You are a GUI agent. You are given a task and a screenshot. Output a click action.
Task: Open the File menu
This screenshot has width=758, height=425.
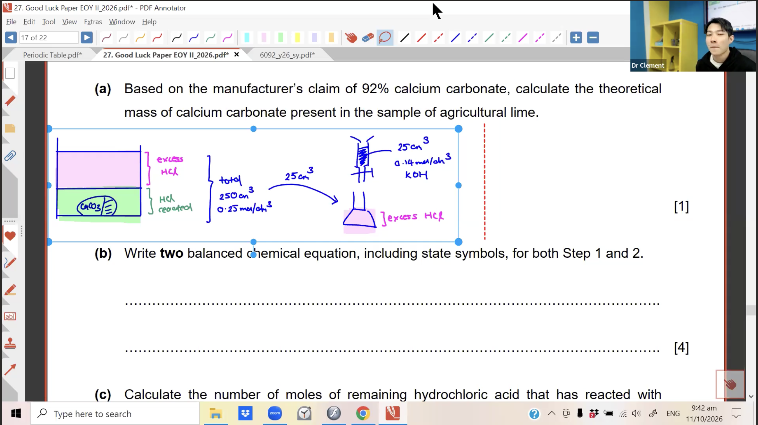pyautogui.click(x=11, y=21)
